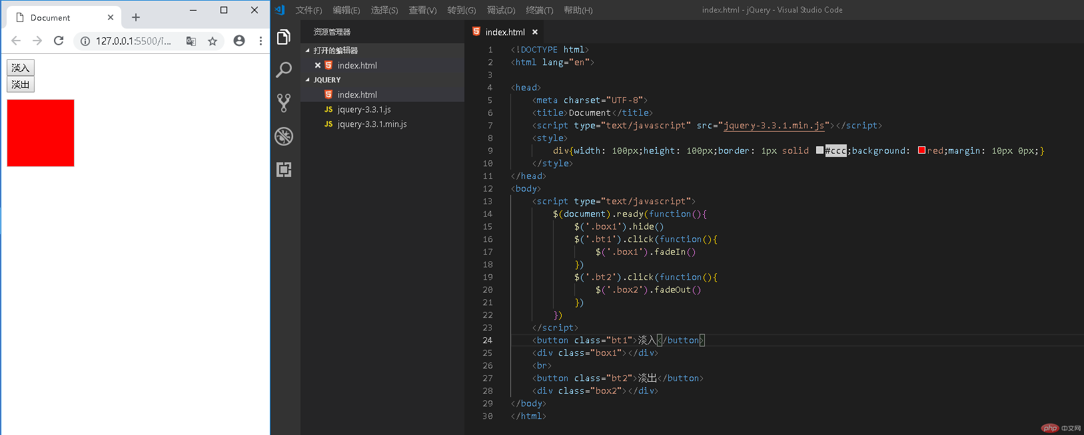Open the 编辑(E) menu

tap(346, 10)
